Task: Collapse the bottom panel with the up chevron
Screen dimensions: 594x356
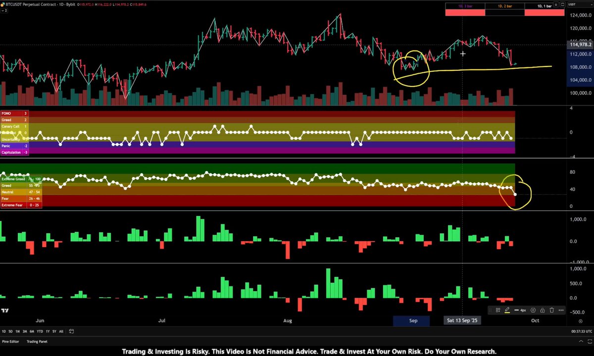Action: point(581,341)
